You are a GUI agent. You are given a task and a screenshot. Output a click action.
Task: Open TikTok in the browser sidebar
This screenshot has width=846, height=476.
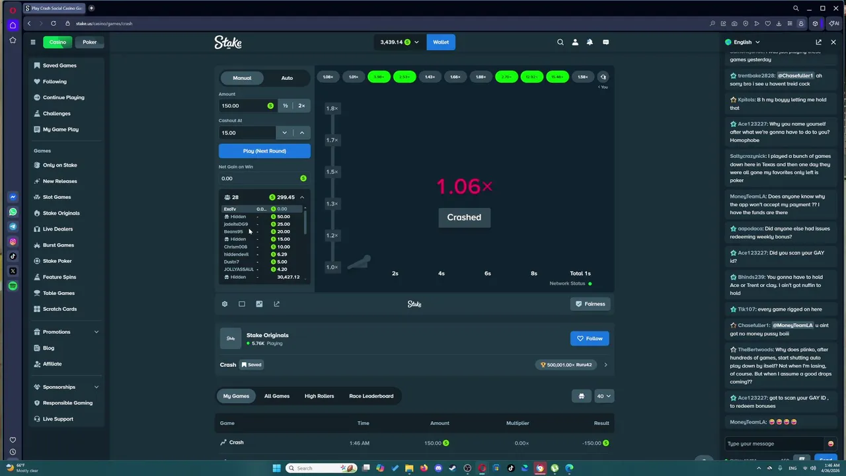pos(13,257)
